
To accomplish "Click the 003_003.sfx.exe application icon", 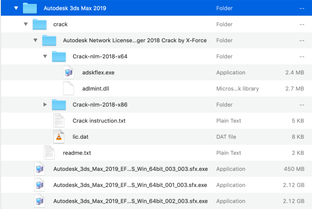I will tap(40, 169).
